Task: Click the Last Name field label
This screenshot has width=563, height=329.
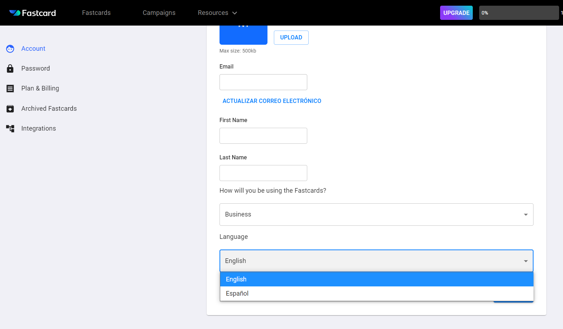Action: (x=233, y=157)
